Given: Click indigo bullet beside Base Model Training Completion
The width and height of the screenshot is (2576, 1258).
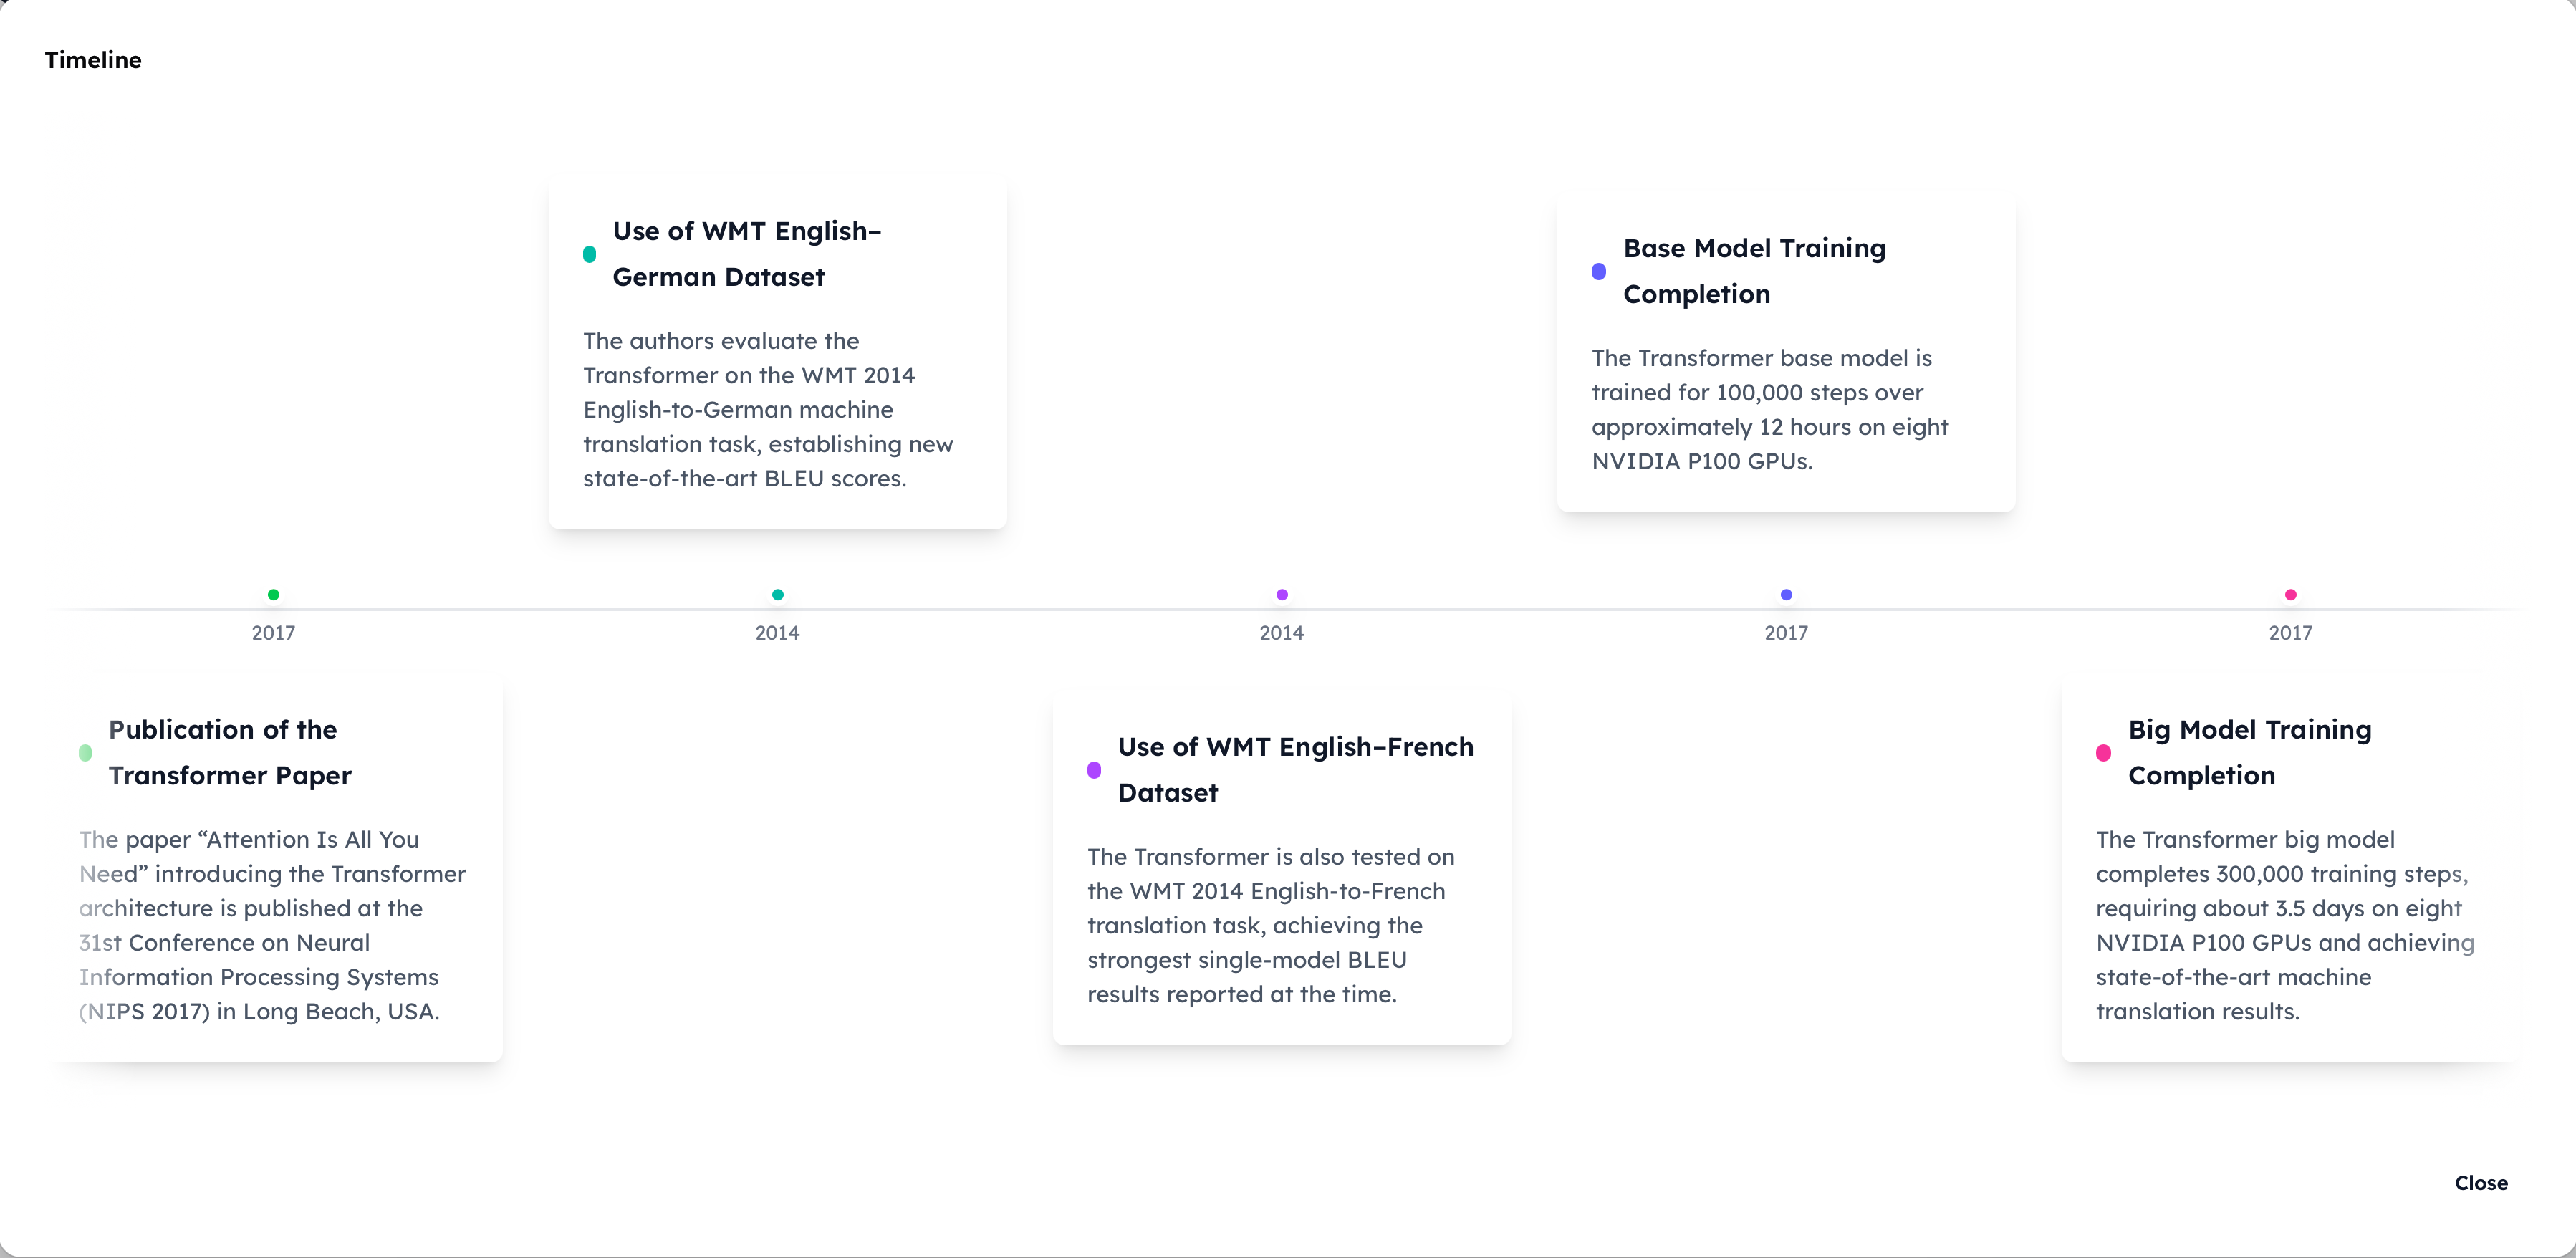Looking at the screenshot, I should [x=1599, y=271].
